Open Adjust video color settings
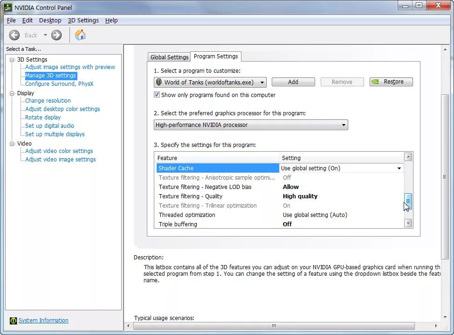Image resolution: width=454 pixels, height=335 pixels. click(59, 151)
